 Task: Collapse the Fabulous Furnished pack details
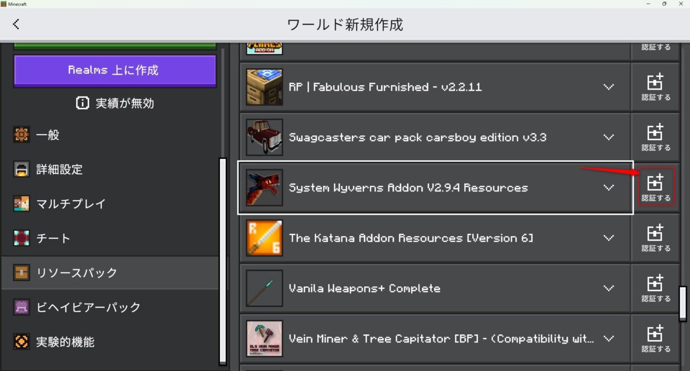[x=609, y=86]
